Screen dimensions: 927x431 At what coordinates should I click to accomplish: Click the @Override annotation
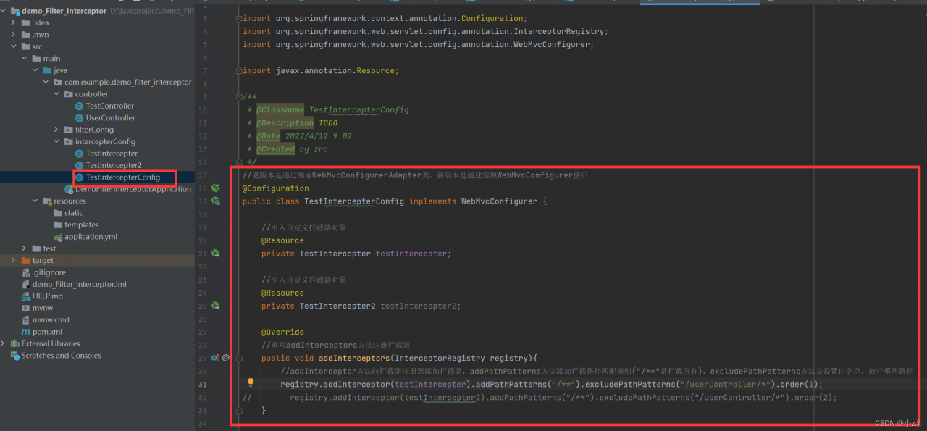282,332
